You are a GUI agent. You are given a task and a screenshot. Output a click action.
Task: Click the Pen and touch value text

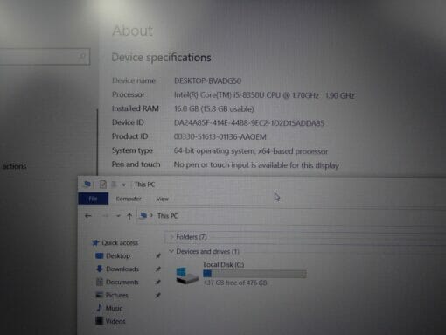pyautogui.click(x=256, y=165)
